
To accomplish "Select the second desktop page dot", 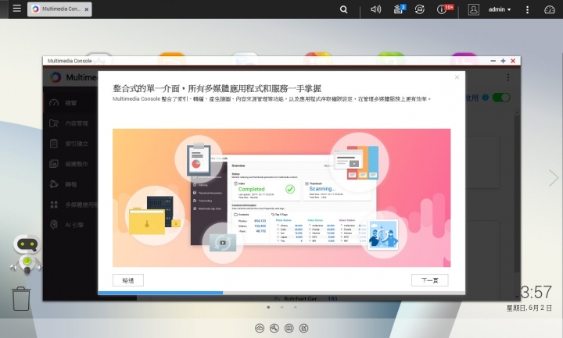I will point(281,308).
